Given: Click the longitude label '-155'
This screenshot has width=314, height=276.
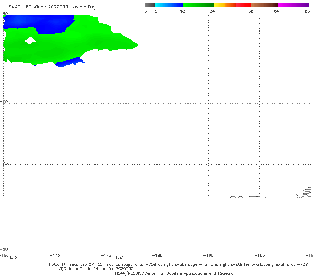Looking at the screenshot, I should (x=260, y=255).
